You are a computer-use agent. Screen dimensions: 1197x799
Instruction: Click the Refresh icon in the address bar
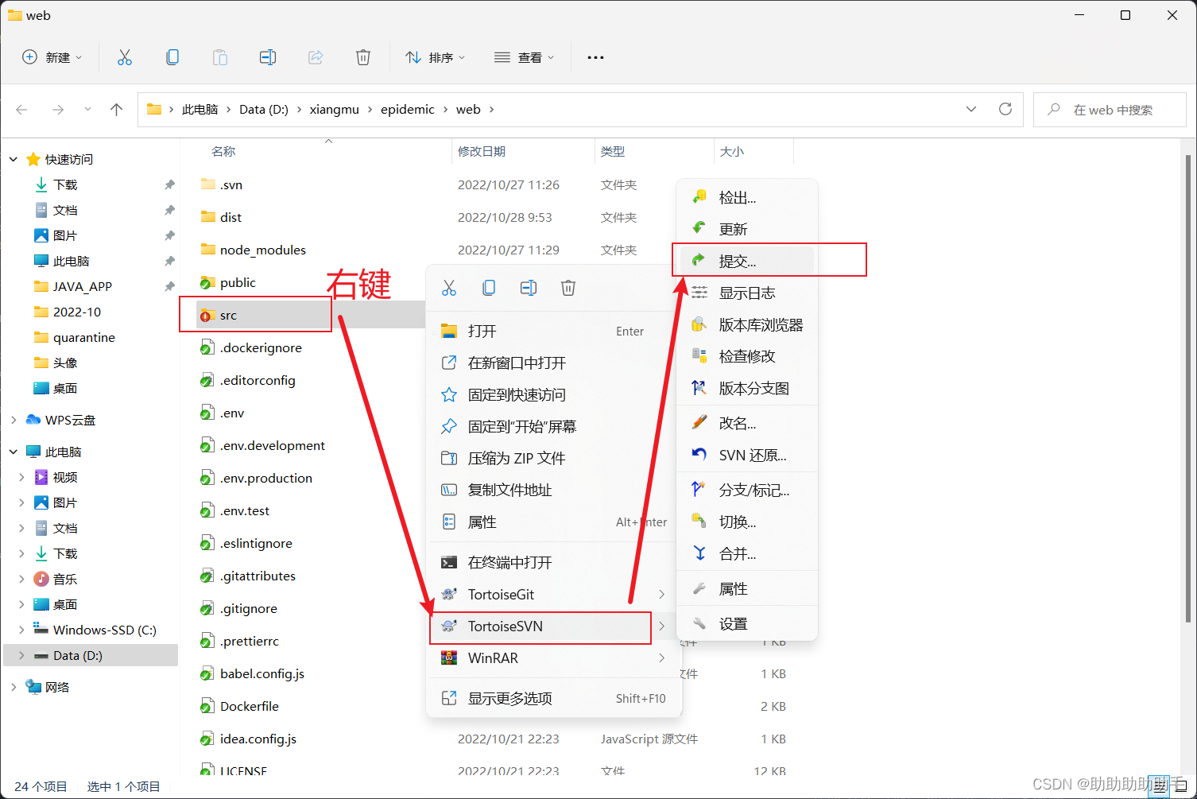pyautogui.click(x=1005, y=109)
